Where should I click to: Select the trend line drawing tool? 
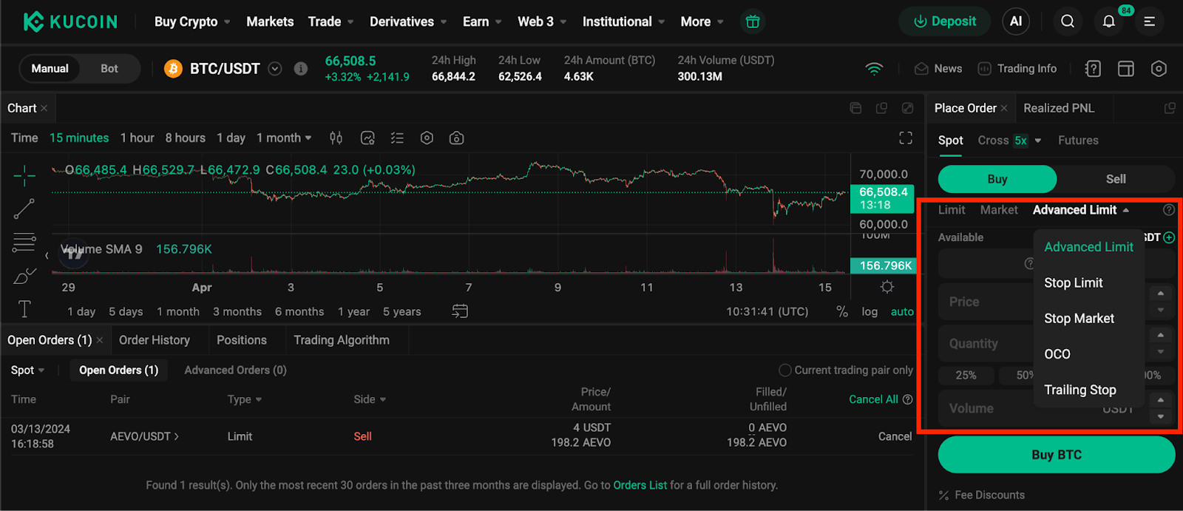24,209
